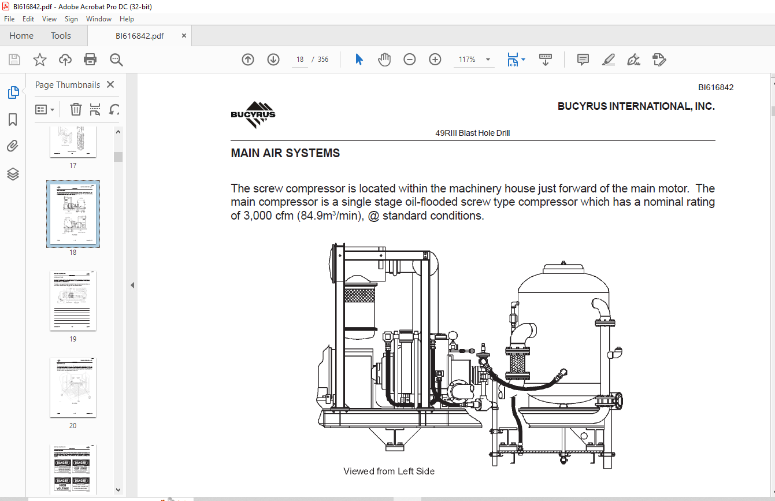The width and height of the screenshot is (775, 501).
Task: Zoom out with the minus button
Action: [x=410, y=60]
